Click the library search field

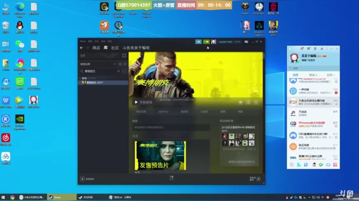(100, 71)
